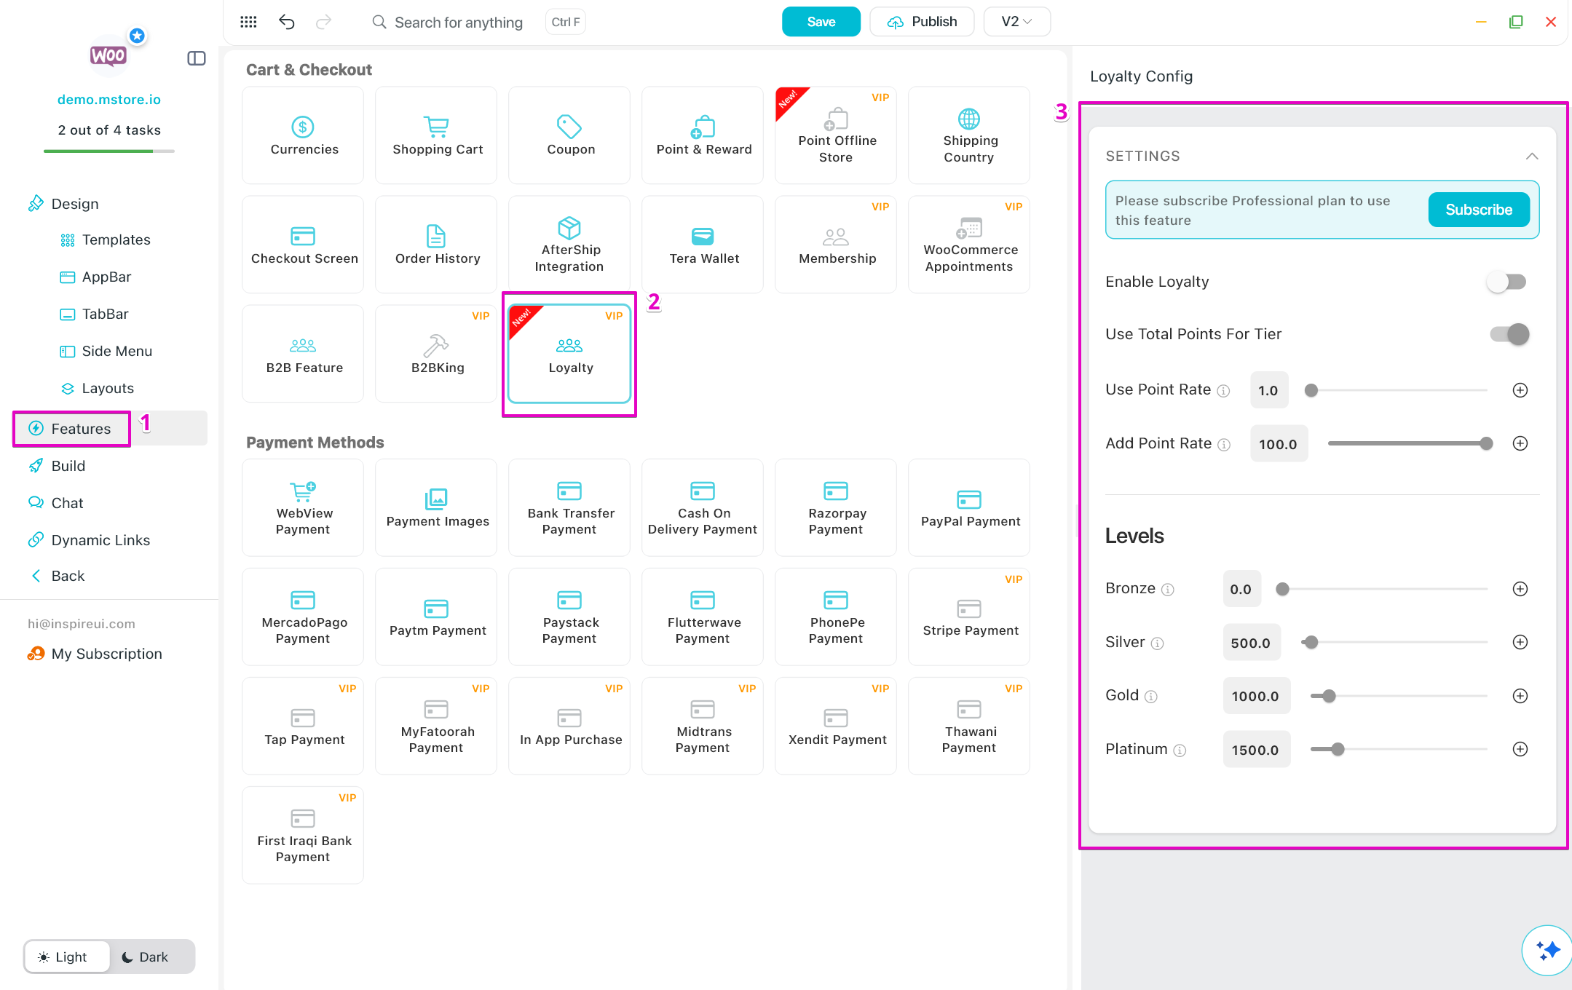The width and height of the screenshot is (1572, 990).
Task: Open the apps grid icon
Action: [x=248, y=22]
